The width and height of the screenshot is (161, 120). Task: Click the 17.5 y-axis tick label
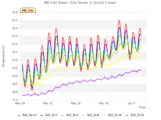point(15,100)
